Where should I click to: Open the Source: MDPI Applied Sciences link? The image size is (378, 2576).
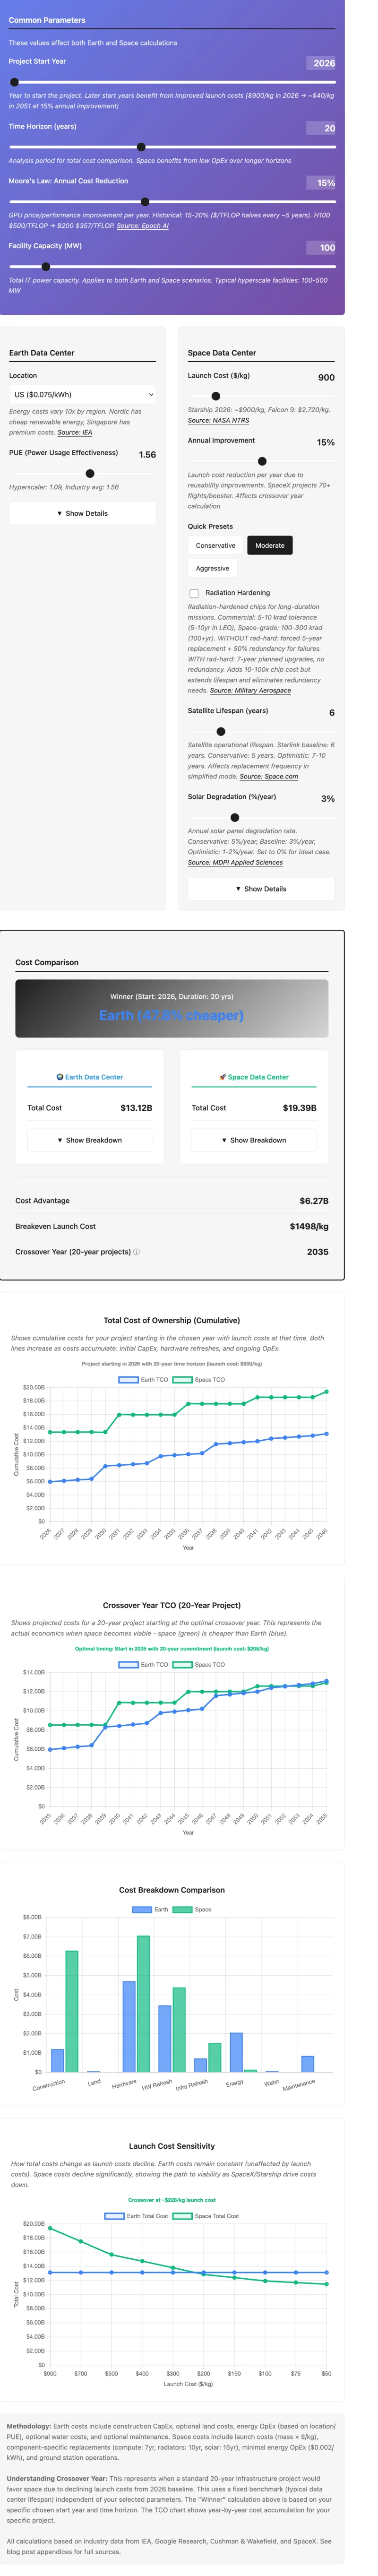pos(235,863)
